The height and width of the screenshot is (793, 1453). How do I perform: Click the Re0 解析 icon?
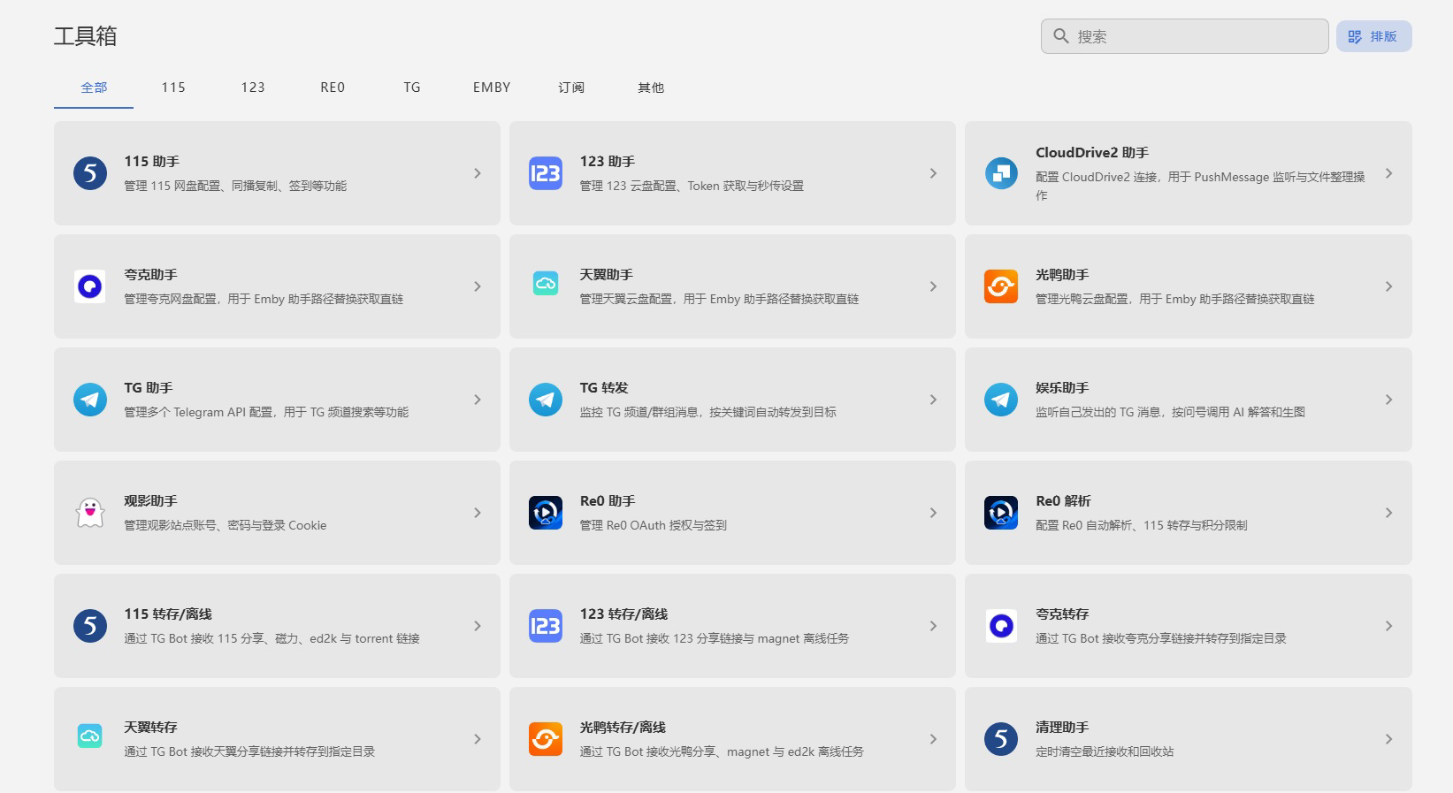tap(1001, 513)
